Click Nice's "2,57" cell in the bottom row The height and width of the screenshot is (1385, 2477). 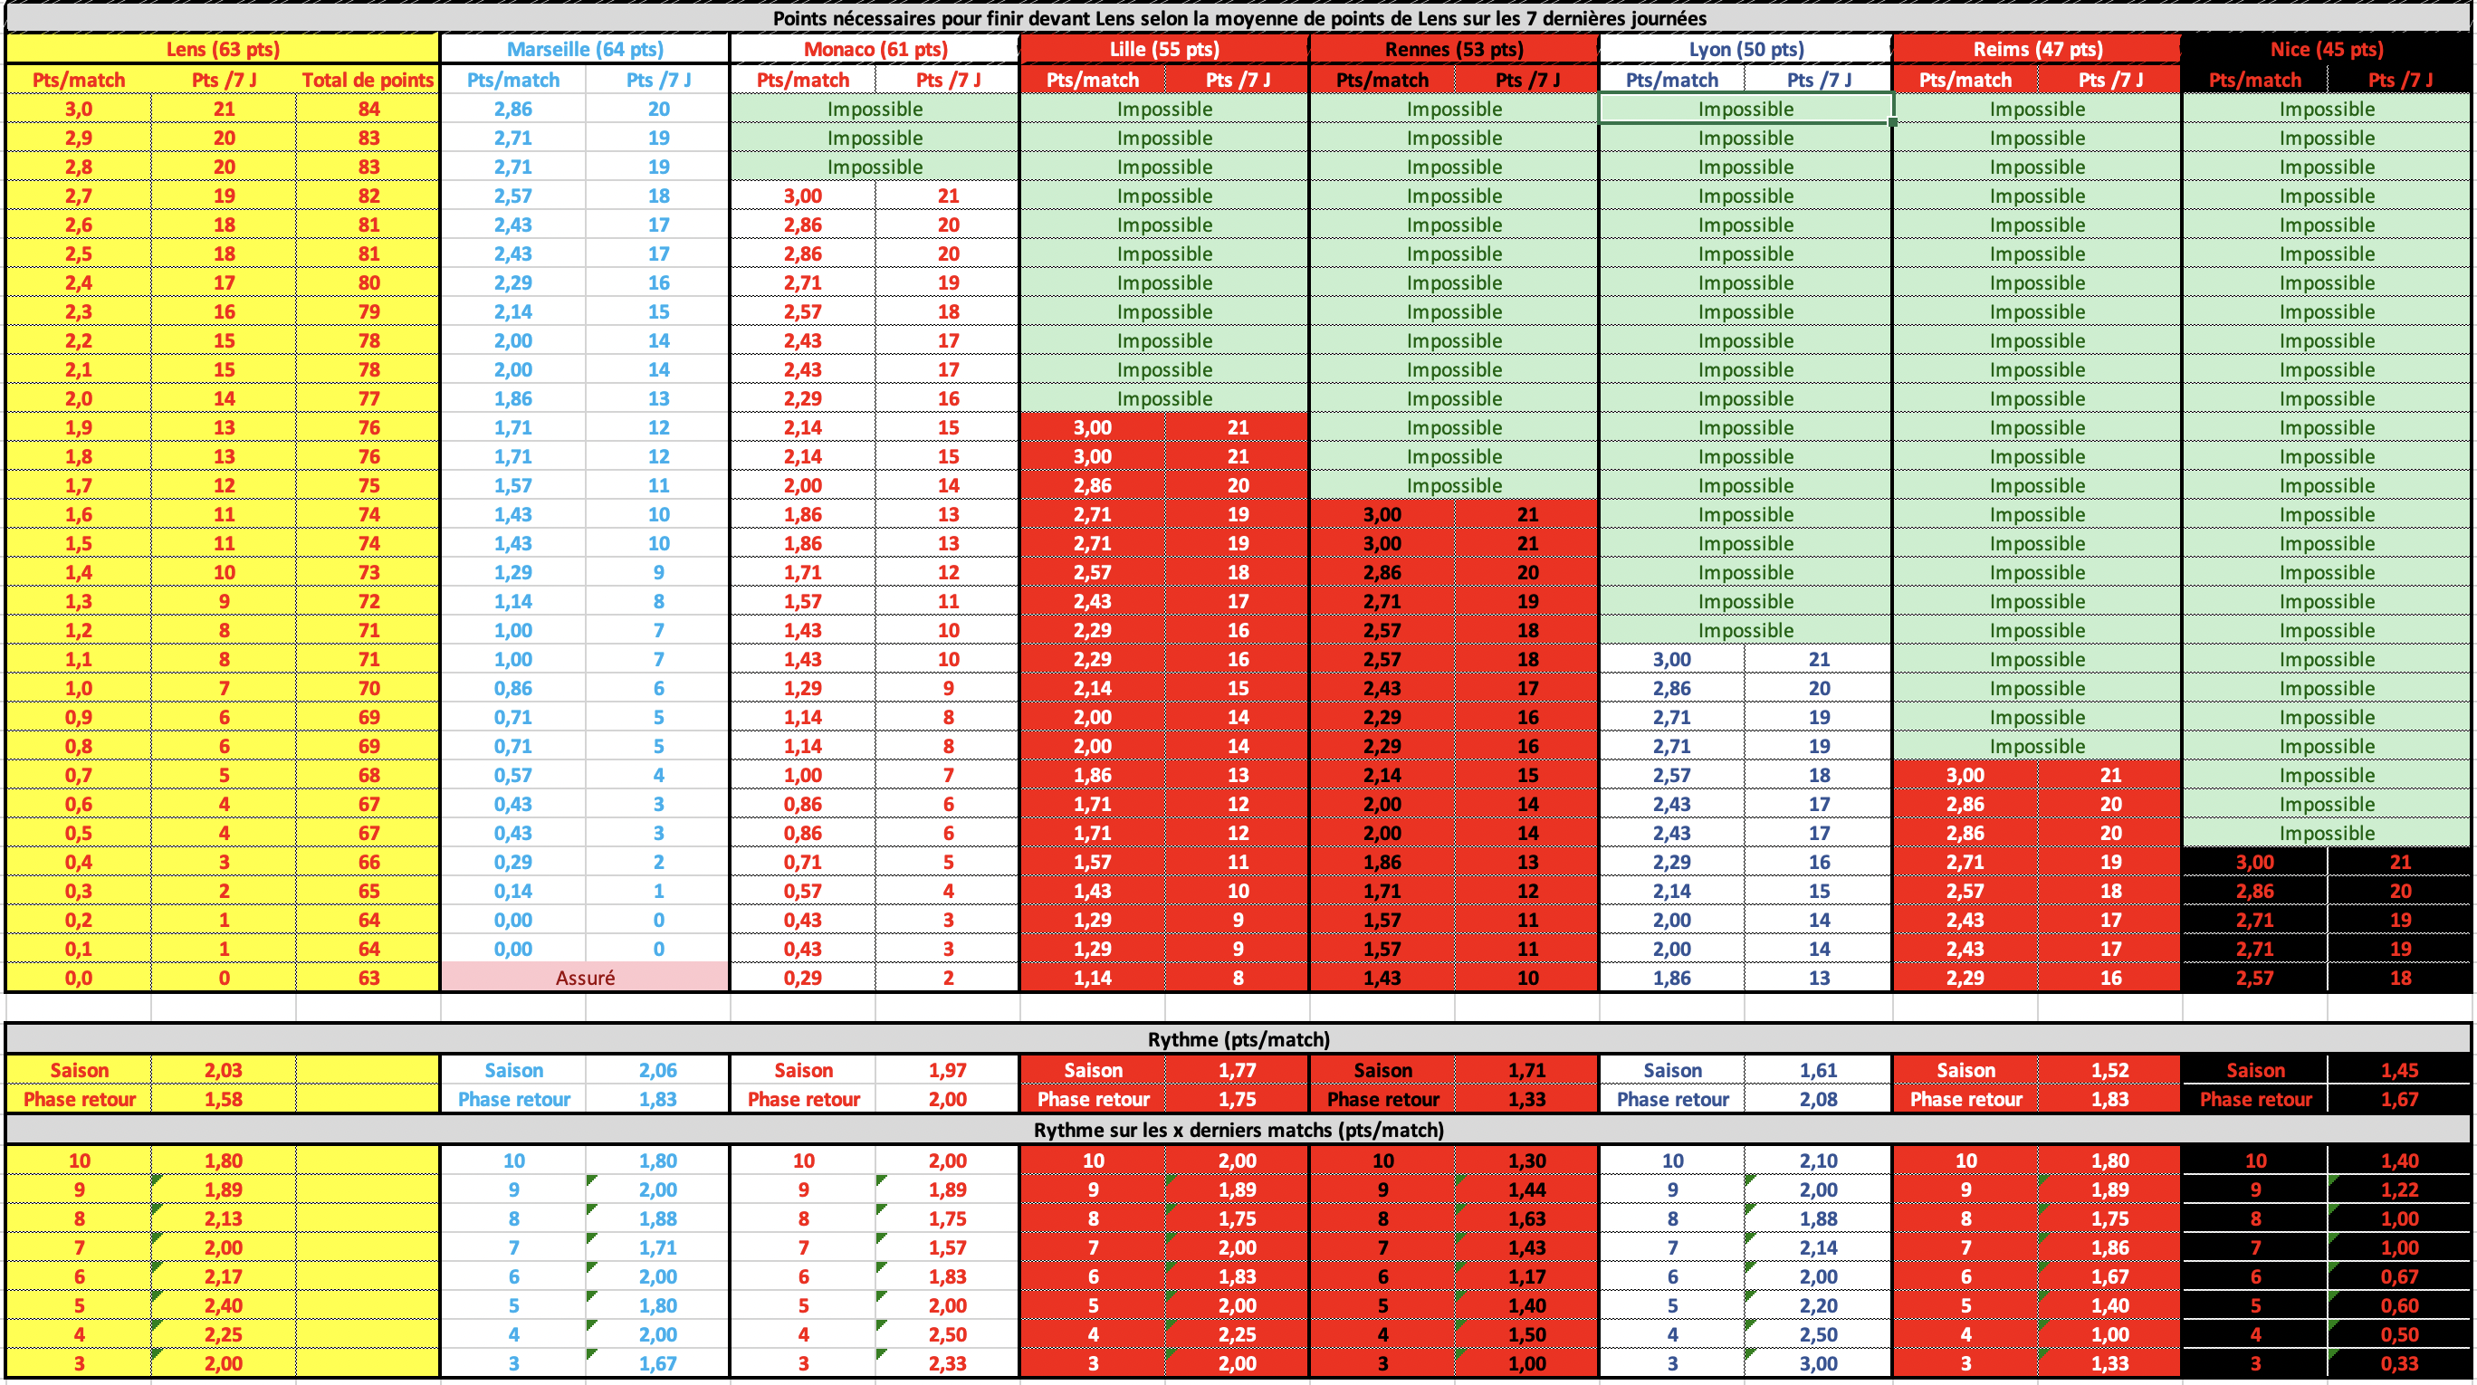pyautogui.click(x=2255, y=979)
